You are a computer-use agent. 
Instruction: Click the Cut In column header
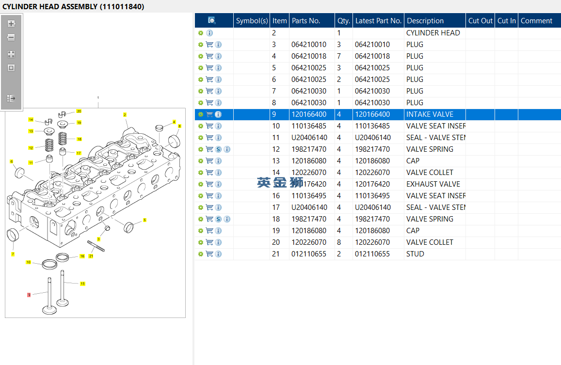506,21
